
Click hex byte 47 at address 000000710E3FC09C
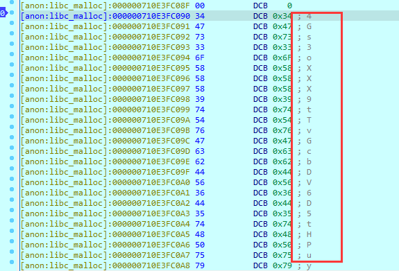pos(200,141)
